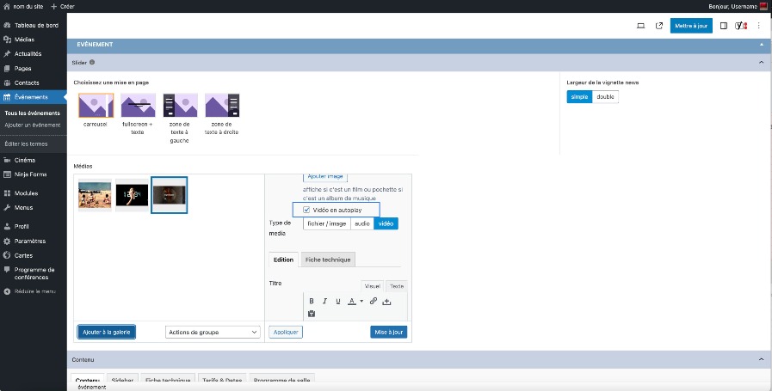
Task: Open the desktop preview icon in top bar
Action: coord(640,26)
